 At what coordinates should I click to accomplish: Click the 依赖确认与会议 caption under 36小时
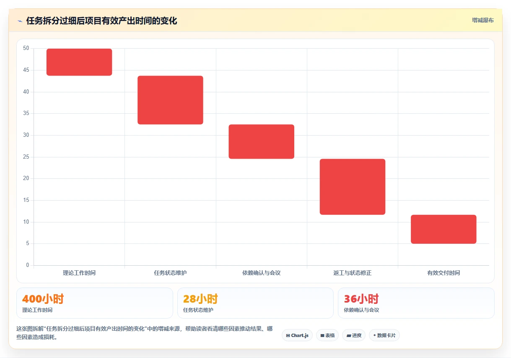coord(361,310)
